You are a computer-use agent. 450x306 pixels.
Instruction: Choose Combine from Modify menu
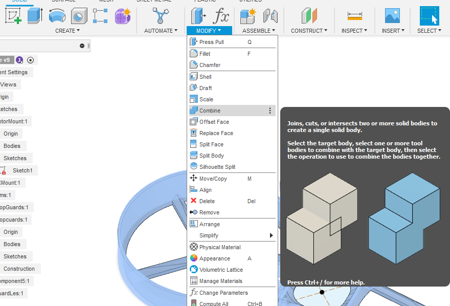233,111
